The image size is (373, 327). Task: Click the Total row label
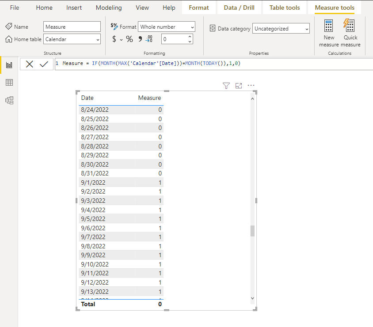pos(88,304)
